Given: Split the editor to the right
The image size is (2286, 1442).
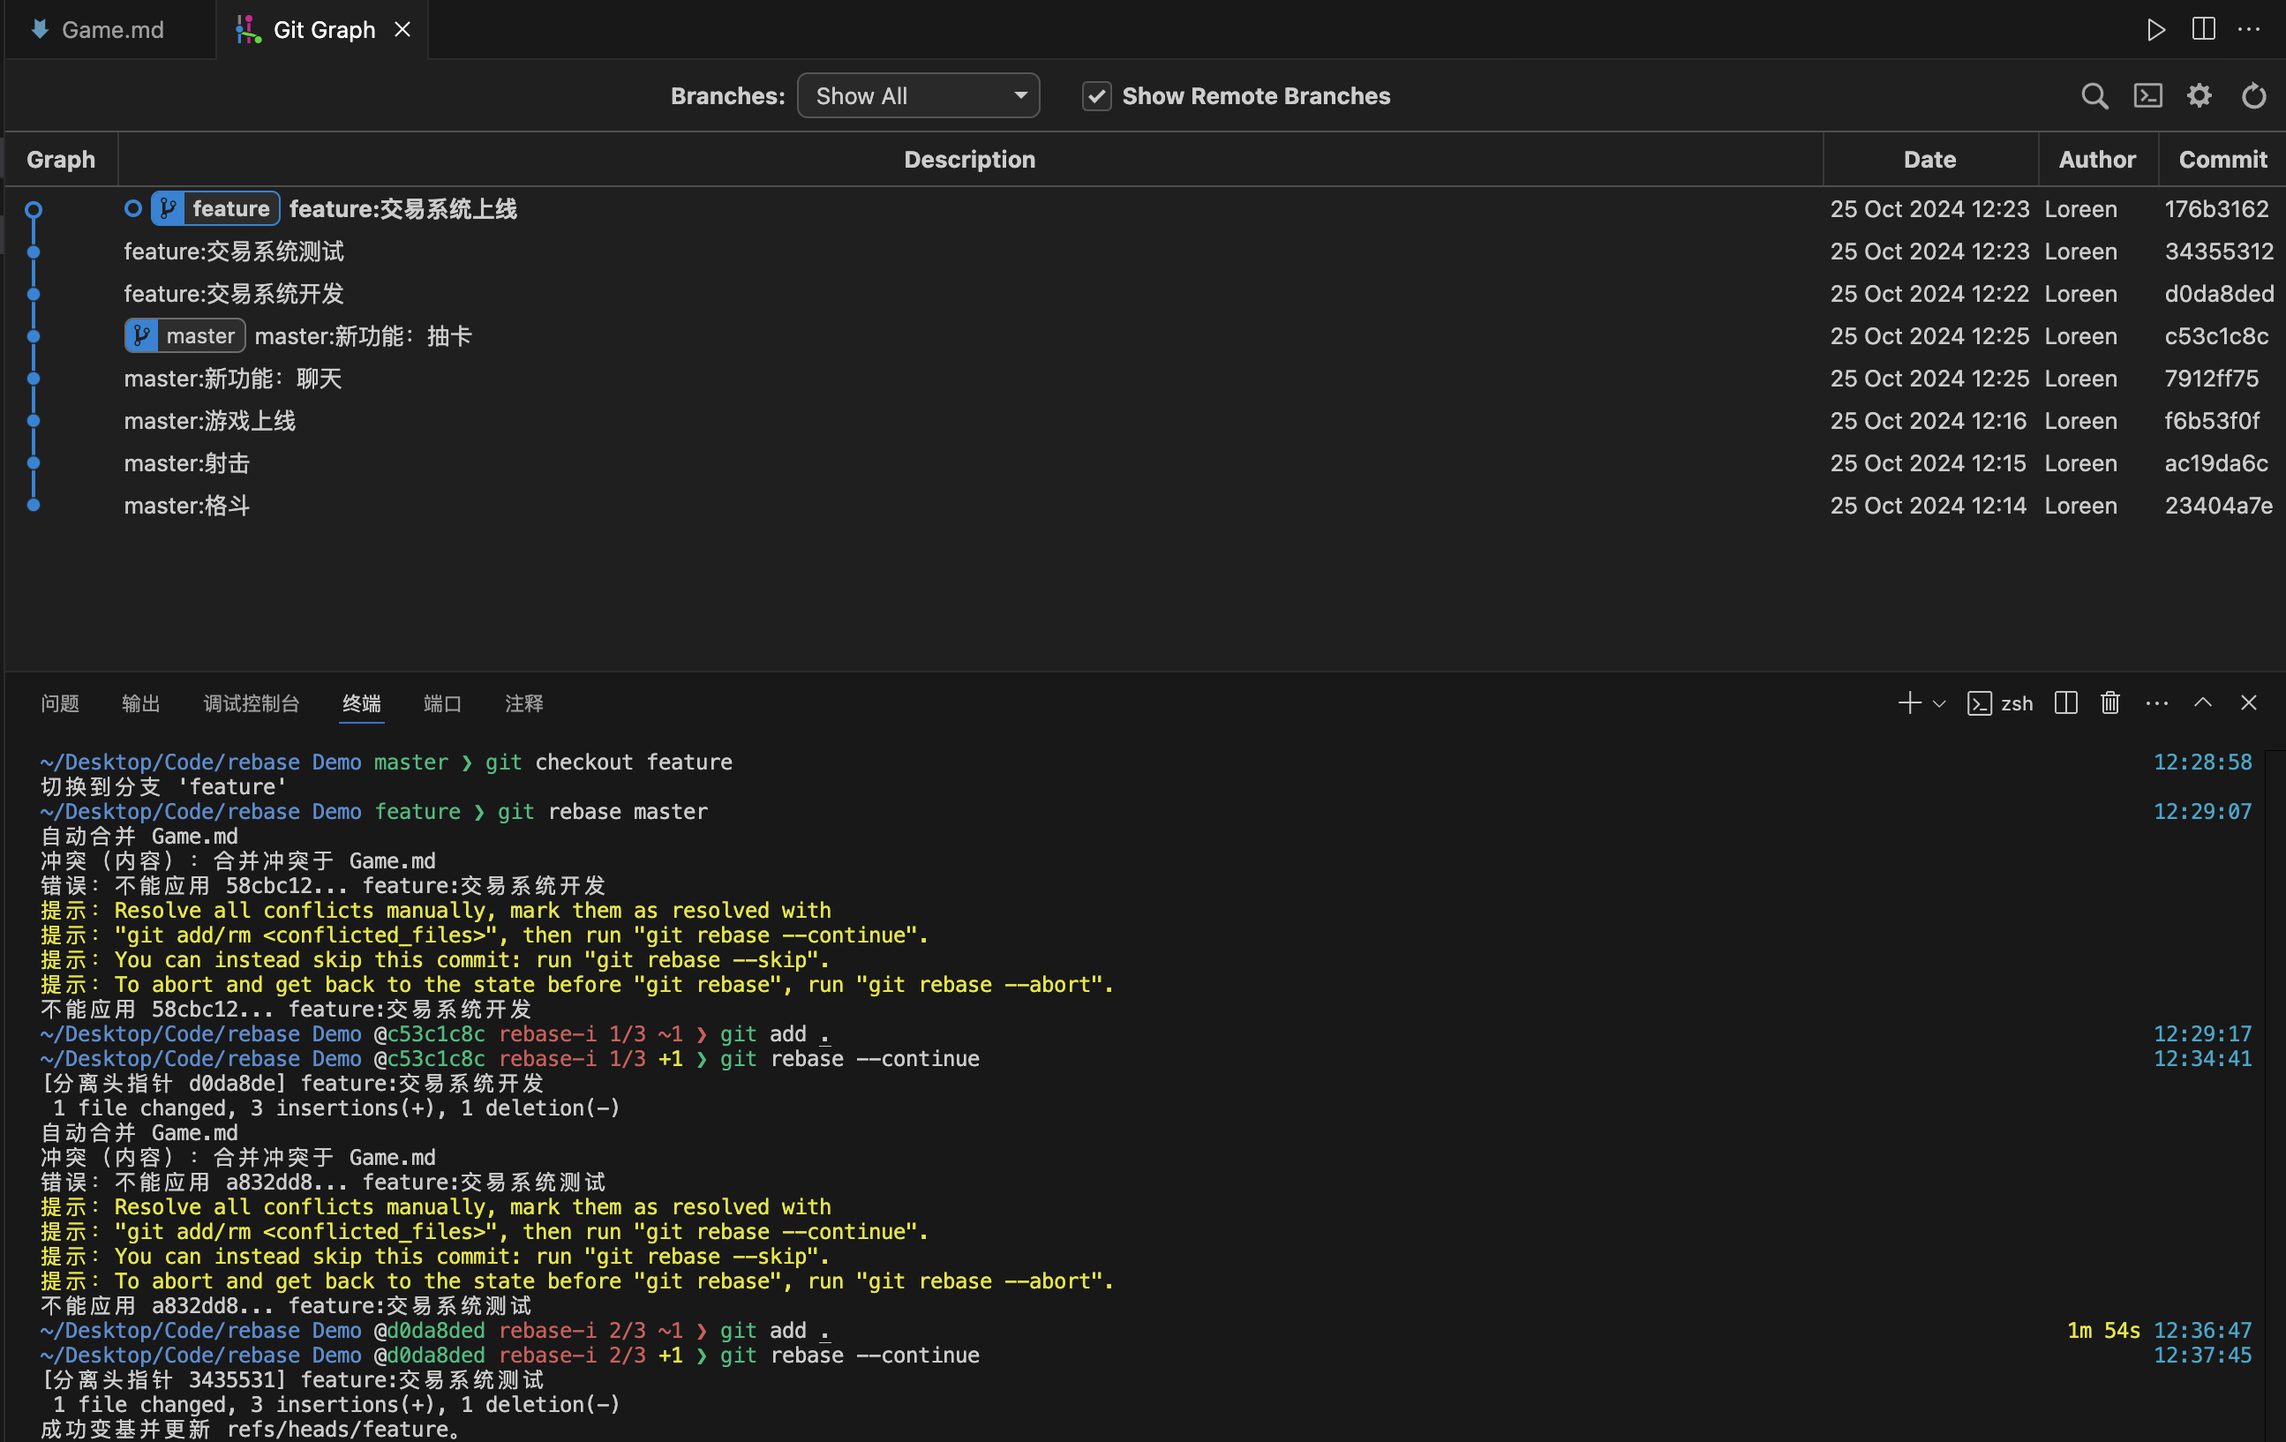Looking at the screenshot, I should coord(2203,29).
